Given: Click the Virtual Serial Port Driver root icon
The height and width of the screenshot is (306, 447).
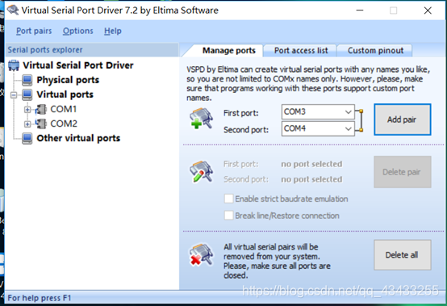Looking at the screenshot, I should click(14, 65).
